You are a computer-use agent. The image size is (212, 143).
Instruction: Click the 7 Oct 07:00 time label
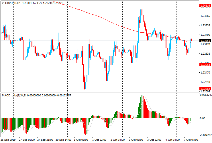point(190,140)
